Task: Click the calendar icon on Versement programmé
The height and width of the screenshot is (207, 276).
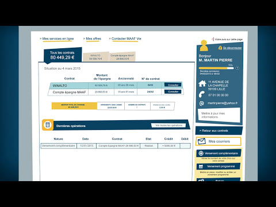Action: (201, 166)
